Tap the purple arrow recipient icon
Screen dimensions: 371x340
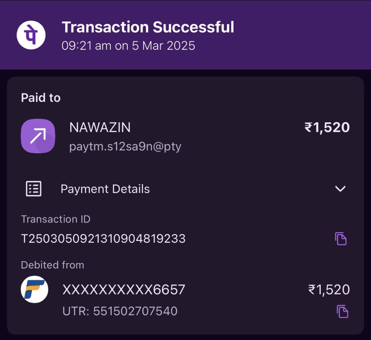coord(38,136)
